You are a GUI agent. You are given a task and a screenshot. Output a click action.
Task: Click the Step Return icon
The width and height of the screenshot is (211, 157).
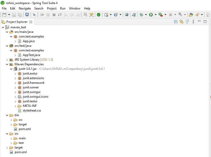(x=78, y=15)
